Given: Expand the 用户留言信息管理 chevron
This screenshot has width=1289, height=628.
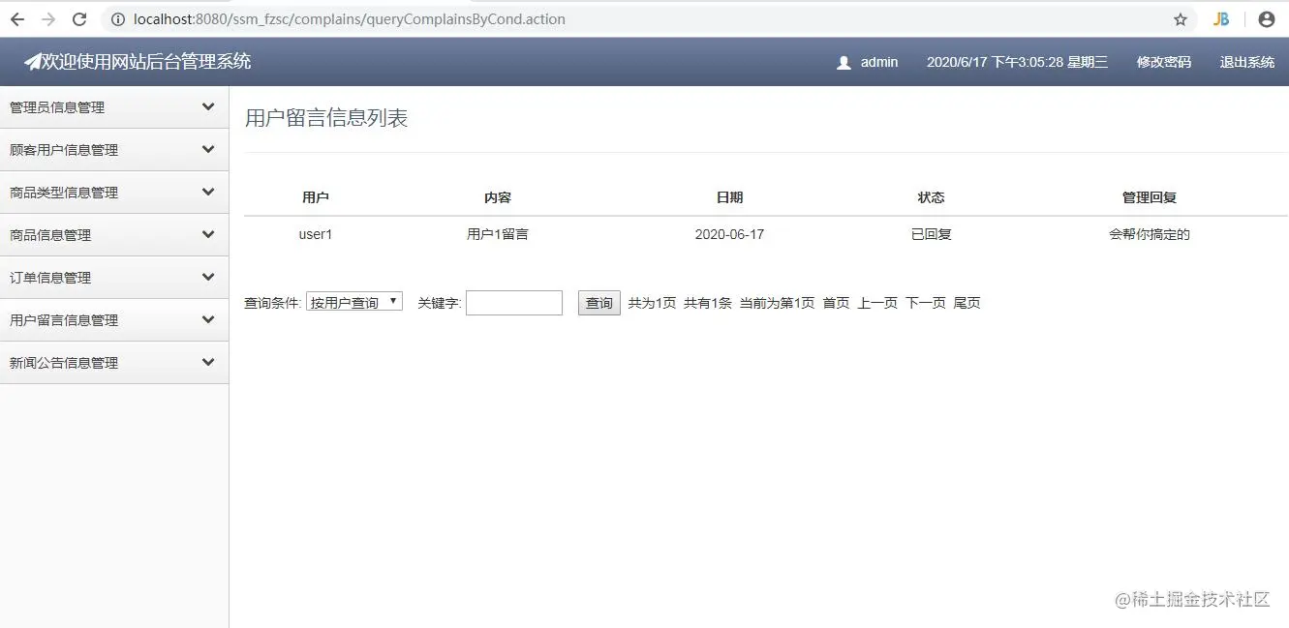Looking at the screenshot, I should (x=208, y=319).
